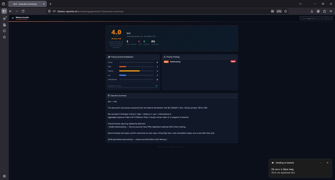This screenshot has height=180, width=335.
Task: Click the Medium severity bar
Action: pos(136,71)
